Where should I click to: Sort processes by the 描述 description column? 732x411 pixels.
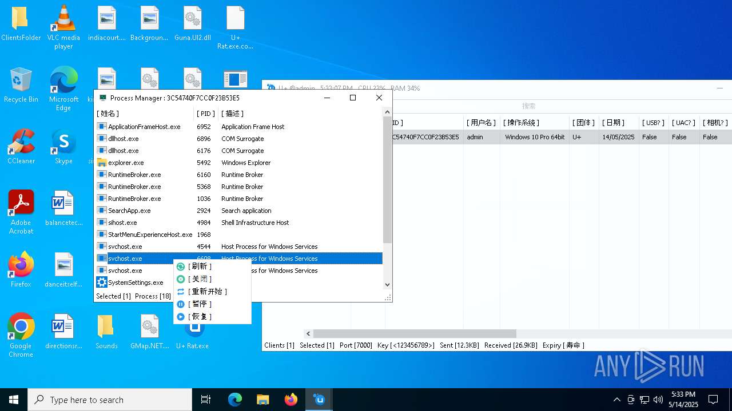(300, 114)
